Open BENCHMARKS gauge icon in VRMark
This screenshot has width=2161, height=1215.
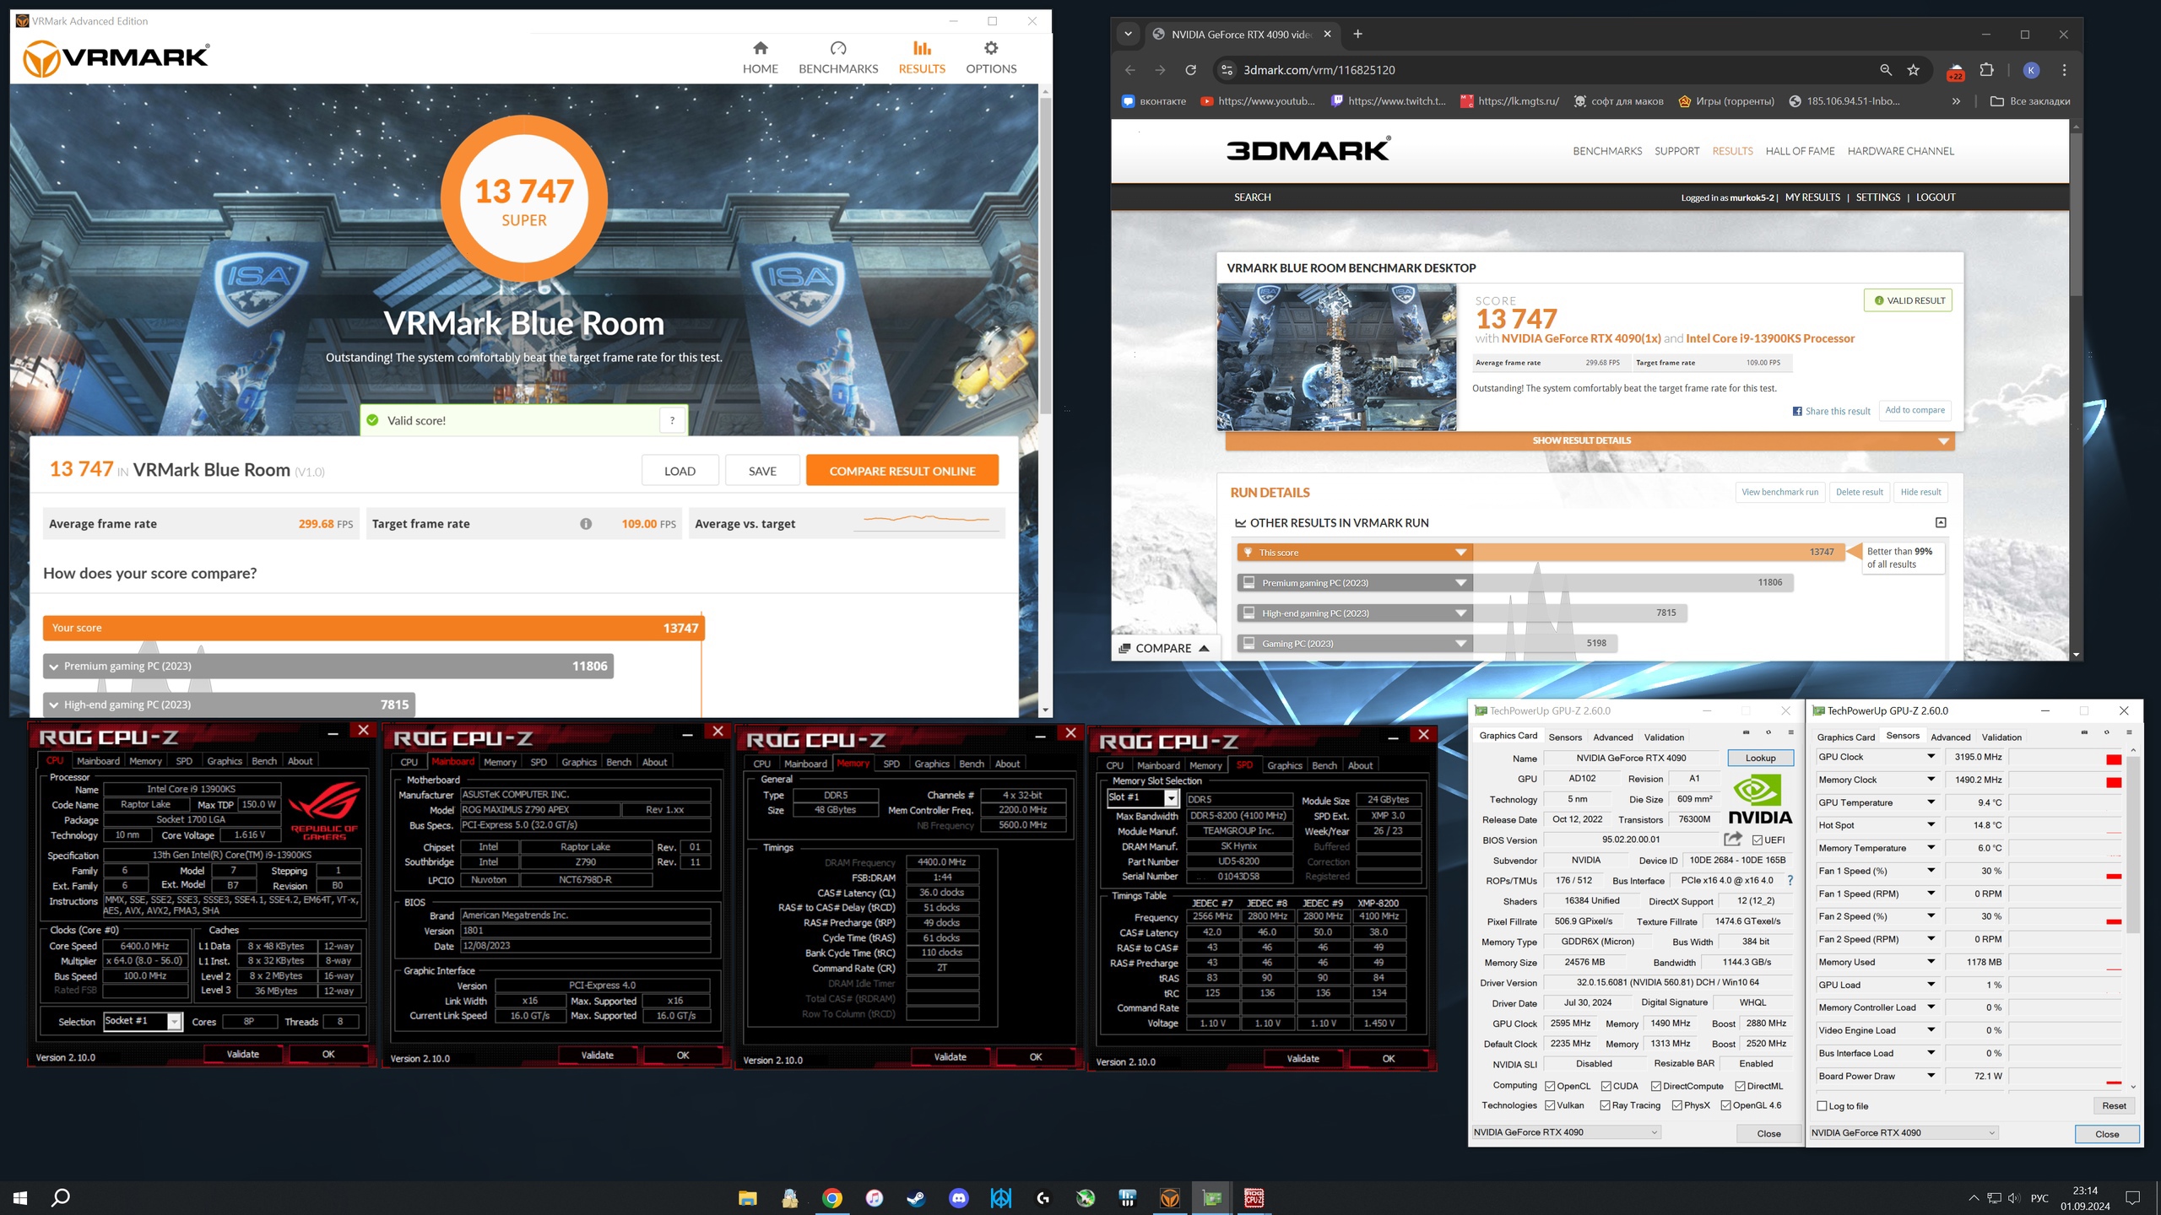(x=837, y=48)
